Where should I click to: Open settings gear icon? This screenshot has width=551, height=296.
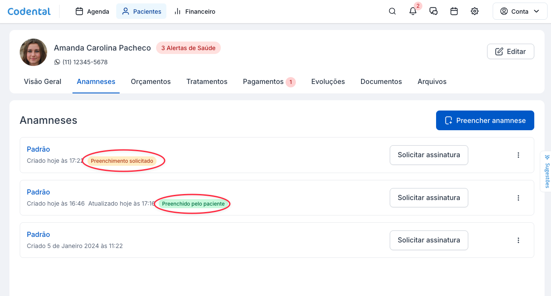click(475, 12)
